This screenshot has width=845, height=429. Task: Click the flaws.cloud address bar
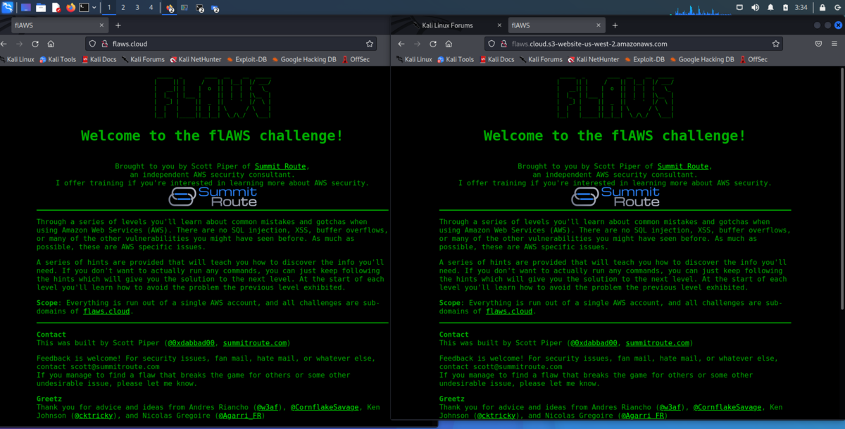pyautogui.click(x=232, y=44)
